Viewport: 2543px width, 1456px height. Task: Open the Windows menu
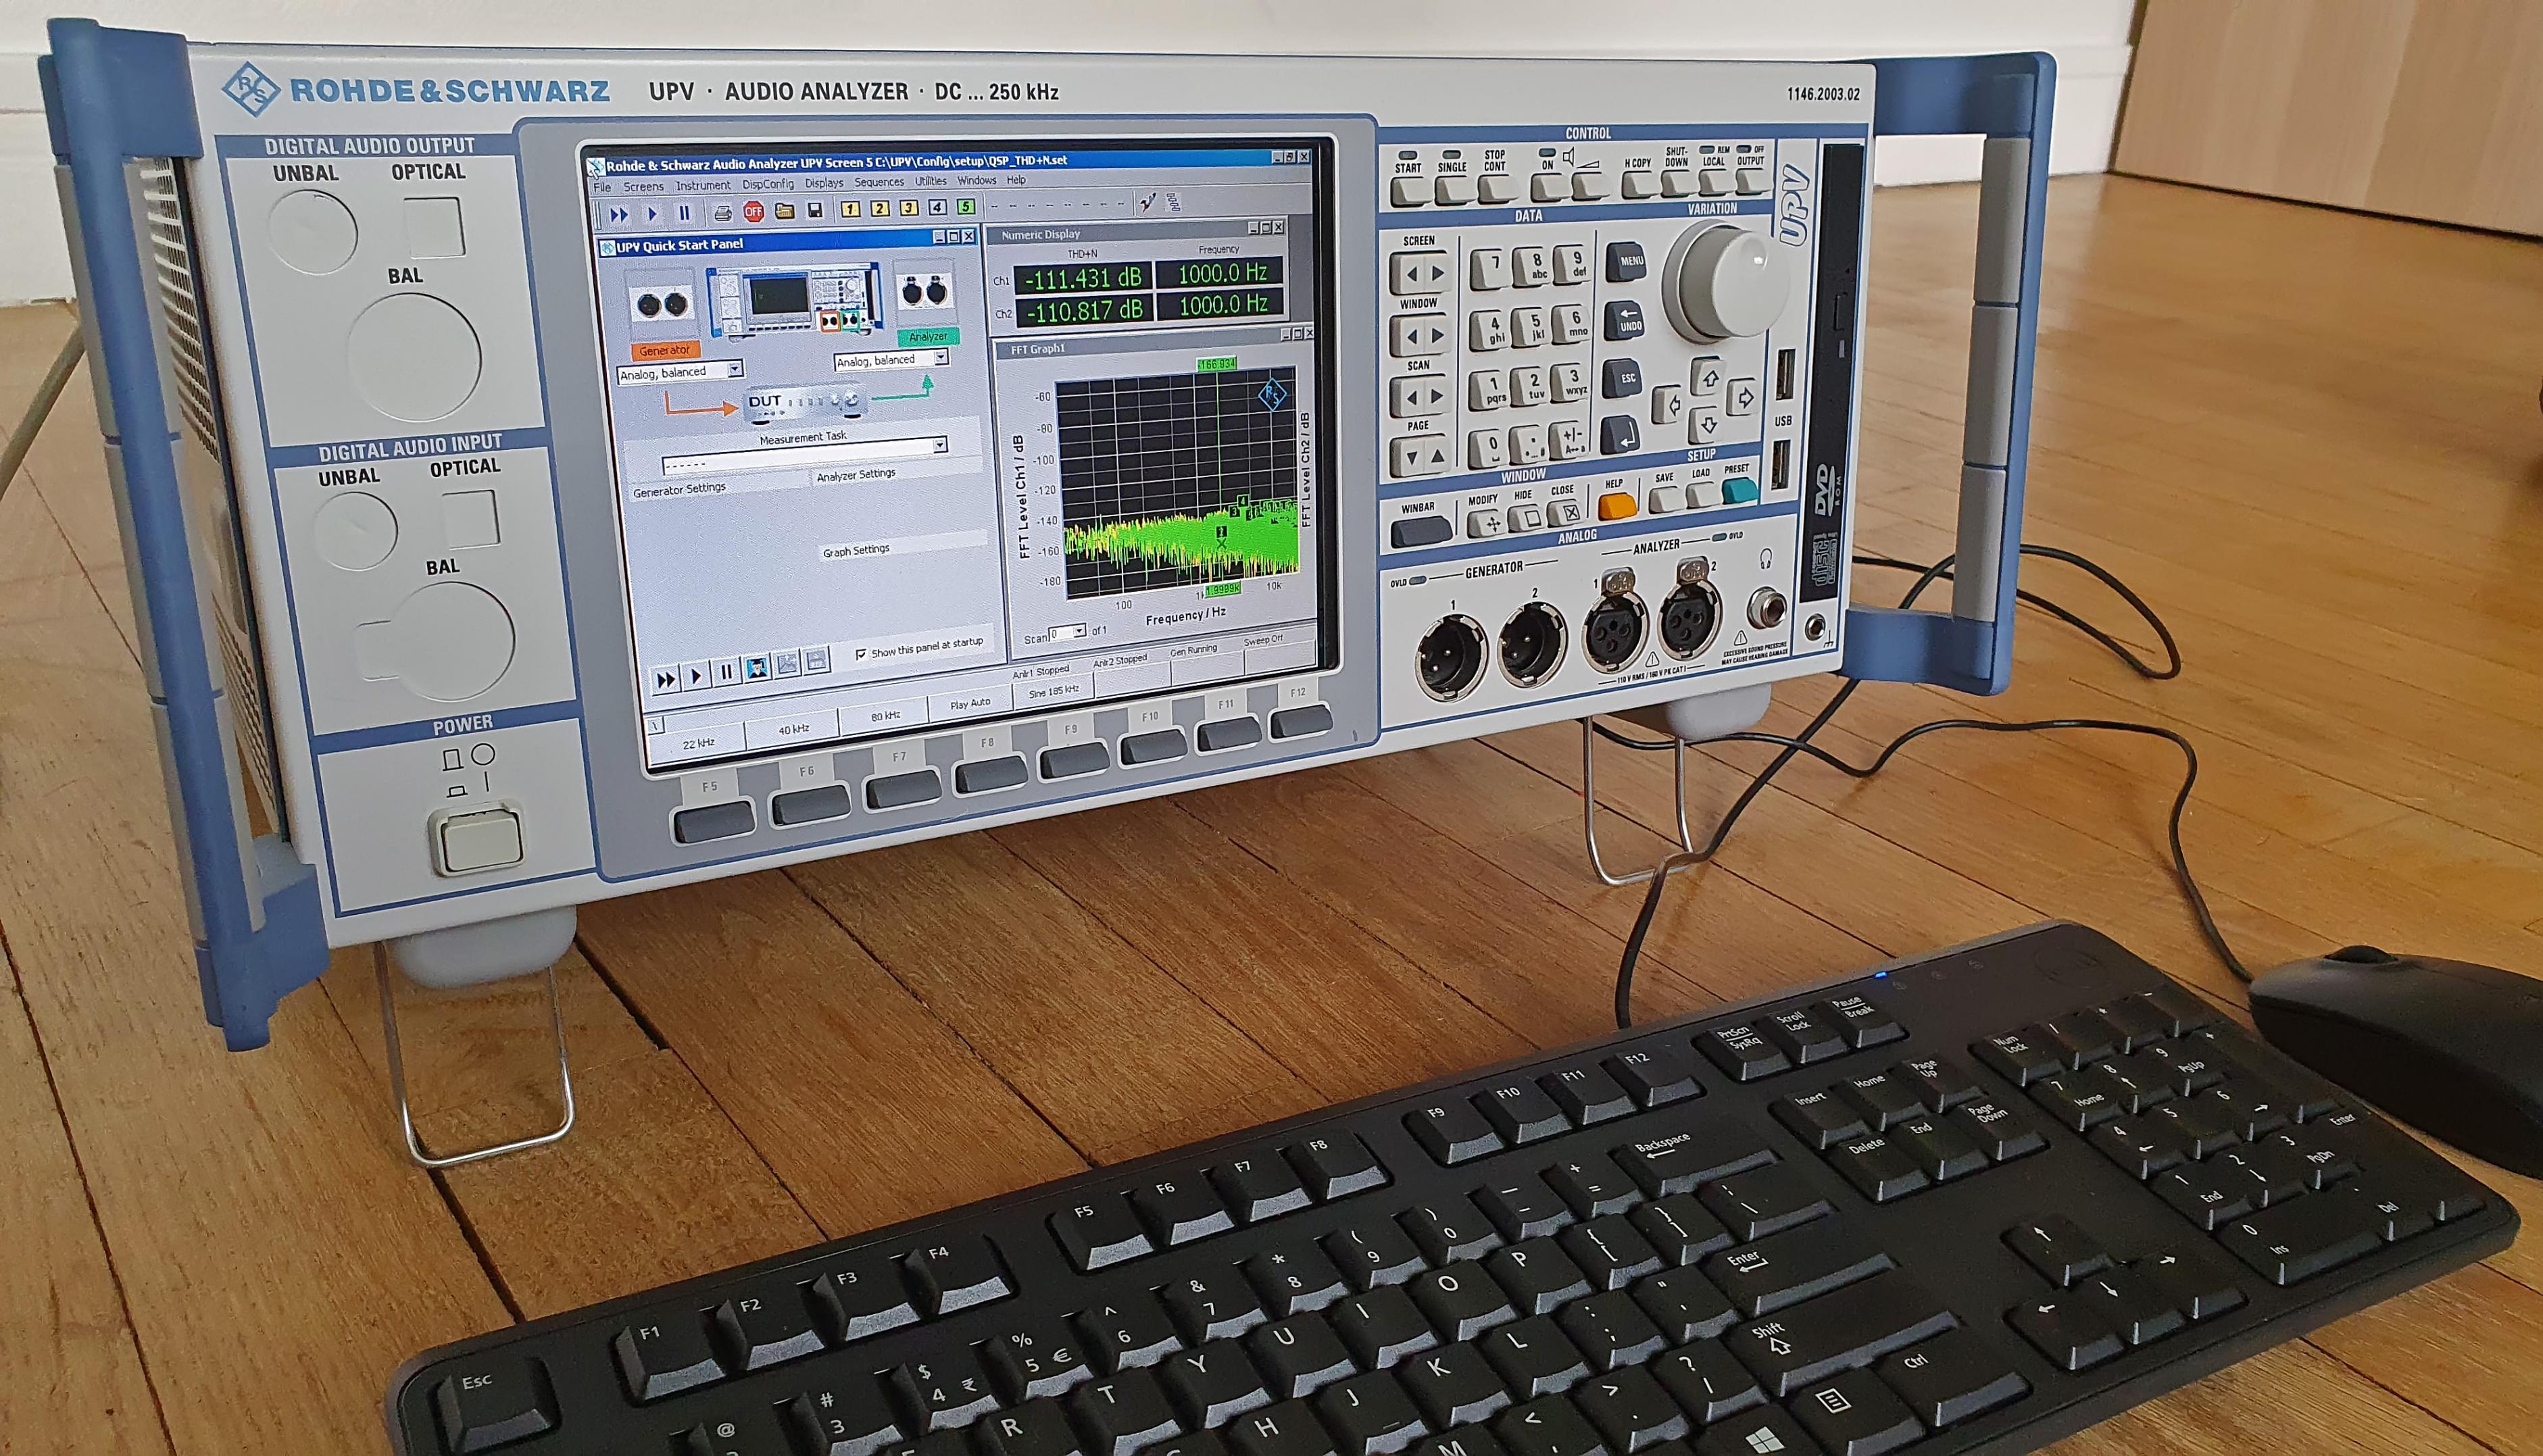point(977,180)
